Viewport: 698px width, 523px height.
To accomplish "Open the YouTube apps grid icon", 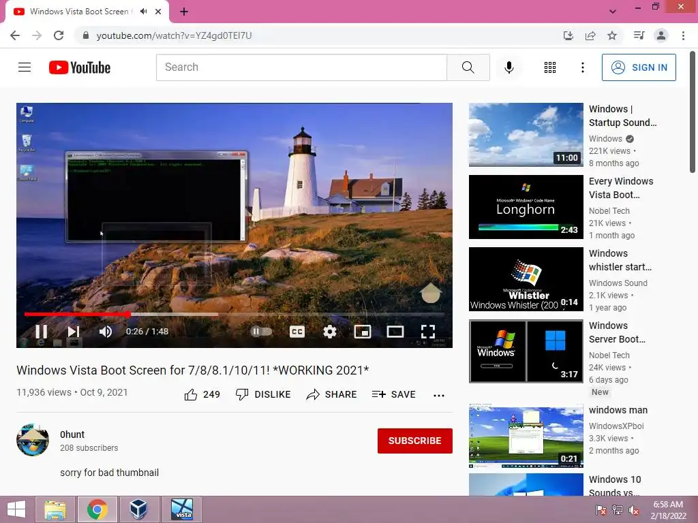I will [550, 67].
